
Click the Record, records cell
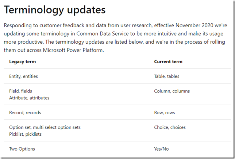point(25,112)
